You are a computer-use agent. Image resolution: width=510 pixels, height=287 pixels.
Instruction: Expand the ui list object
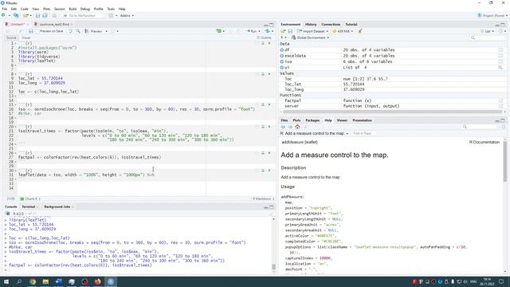pyautogui.click(x=282, y=67)
